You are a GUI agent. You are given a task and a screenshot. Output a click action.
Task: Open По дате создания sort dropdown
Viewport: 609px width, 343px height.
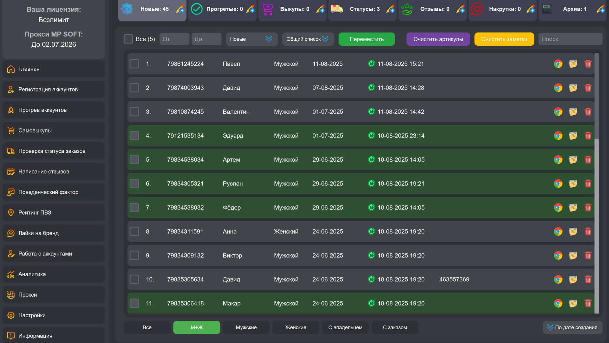point(573,327)
